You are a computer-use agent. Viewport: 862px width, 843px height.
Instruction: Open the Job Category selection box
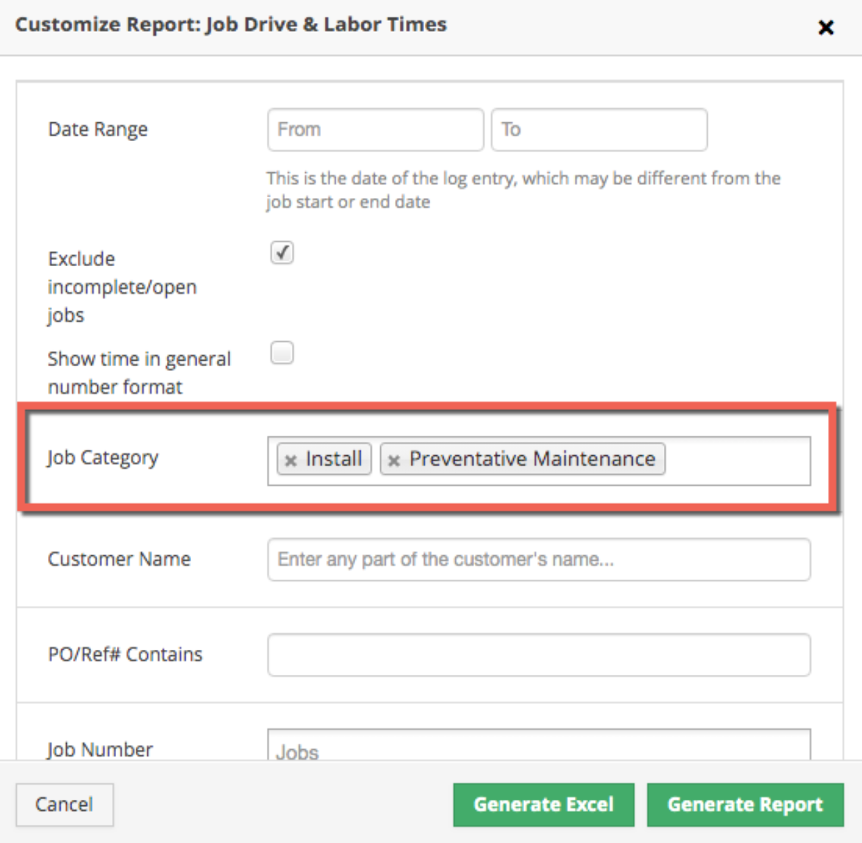(737, 460)
